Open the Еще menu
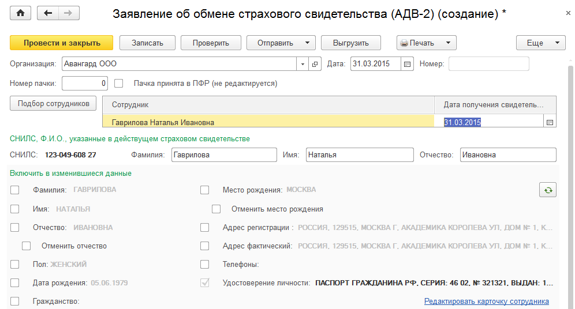This screenshot has width=575, height=309. coord(540,43)
